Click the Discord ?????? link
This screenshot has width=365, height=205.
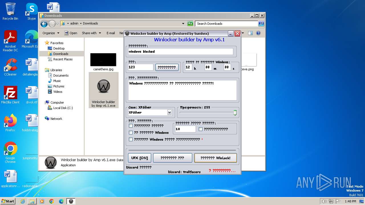point(139,167)
